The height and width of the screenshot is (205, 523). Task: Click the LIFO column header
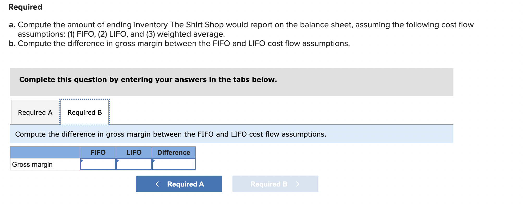click(134, 152)
